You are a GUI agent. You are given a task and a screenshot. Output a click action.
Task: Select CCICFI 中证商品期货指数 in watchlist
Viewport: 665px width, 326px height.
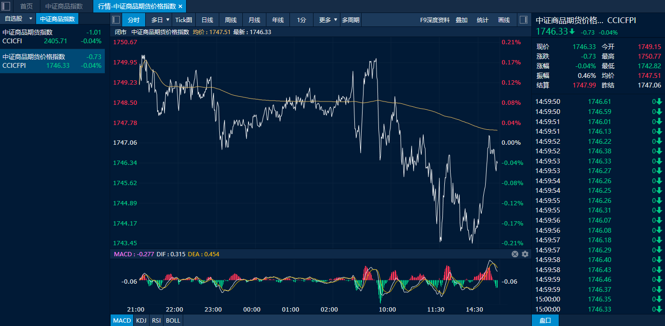click(x=52, y=37)
